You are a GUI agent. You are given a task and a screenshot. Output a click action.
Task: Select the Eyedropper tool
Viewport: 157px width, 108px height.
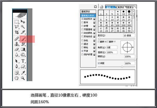pyautogui.click(x=23, y=73)
